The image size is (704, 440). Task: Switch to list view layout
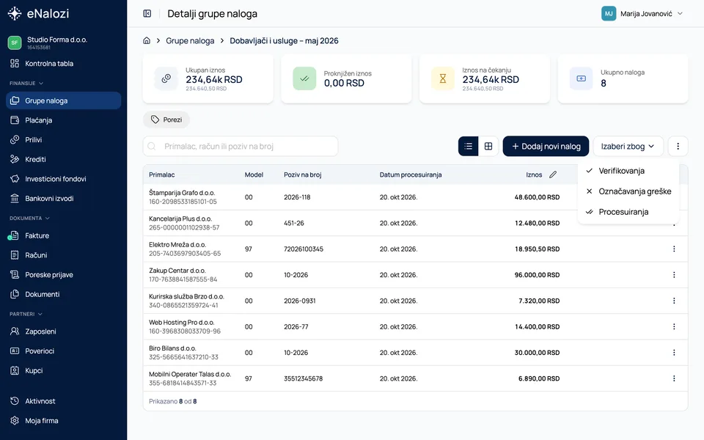coord(469,146)
